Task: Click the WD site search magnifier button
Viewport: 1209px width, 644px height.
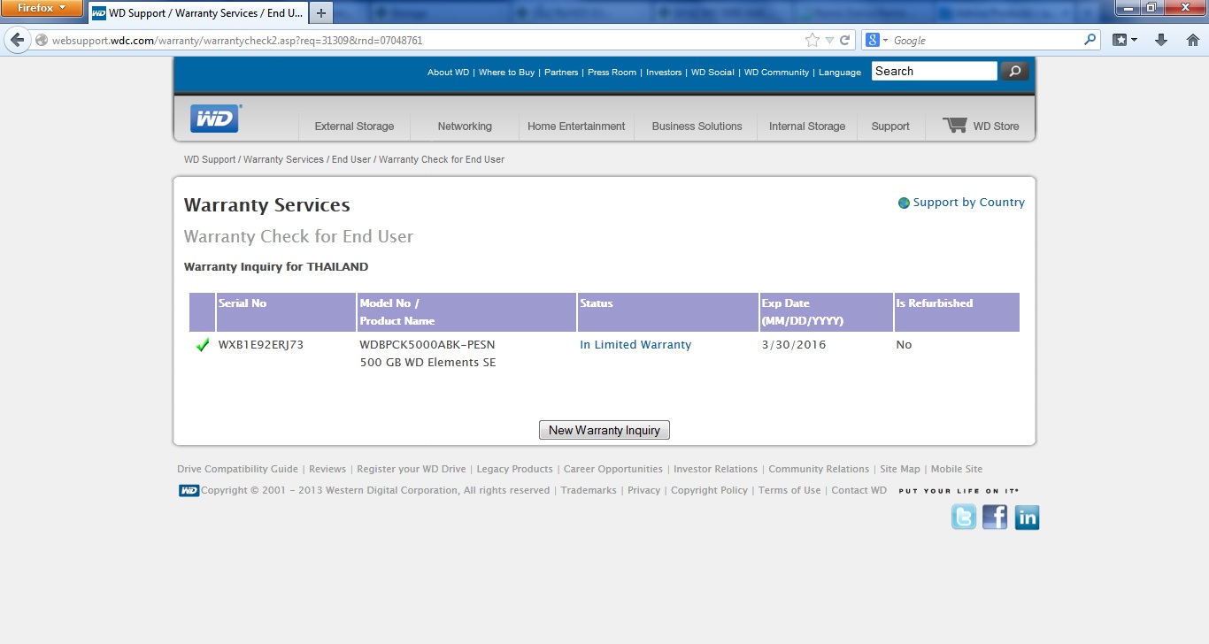Action: 1014,72
